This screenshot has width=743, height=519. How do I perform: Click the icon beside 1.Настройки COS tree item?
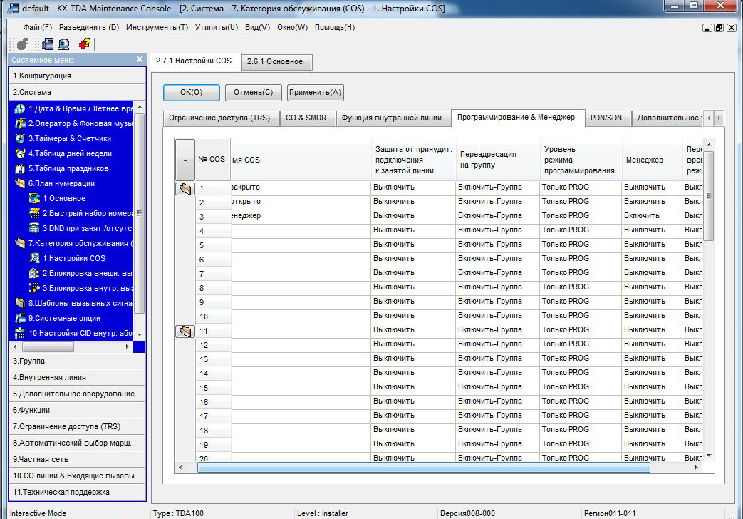tap(35, 258)
